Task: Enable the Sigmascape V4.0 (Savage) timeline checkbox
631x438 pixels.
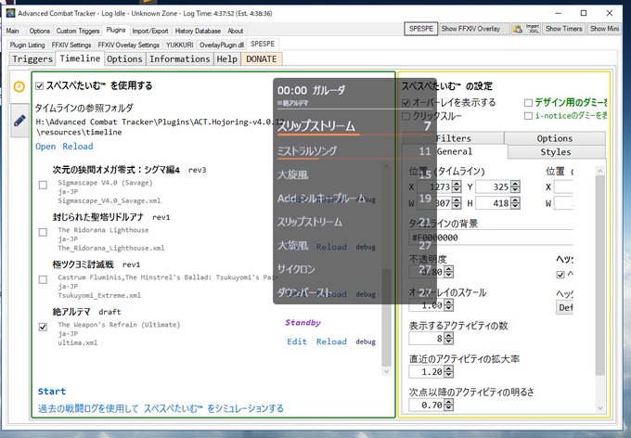Action: (43, 185)
